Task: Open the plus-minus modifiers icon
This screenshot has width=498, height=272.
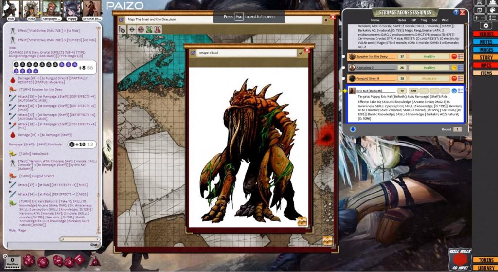Action: click(x=480, y=18)
